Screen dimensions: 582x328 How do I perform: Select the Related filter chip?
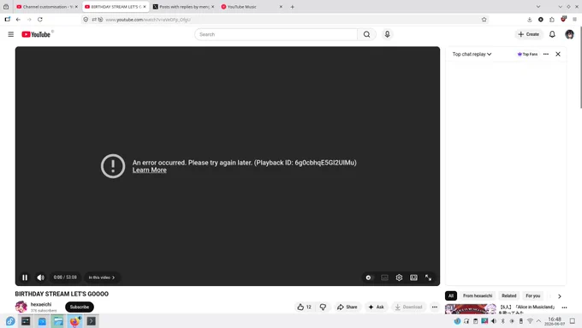[x=509, y=295]
